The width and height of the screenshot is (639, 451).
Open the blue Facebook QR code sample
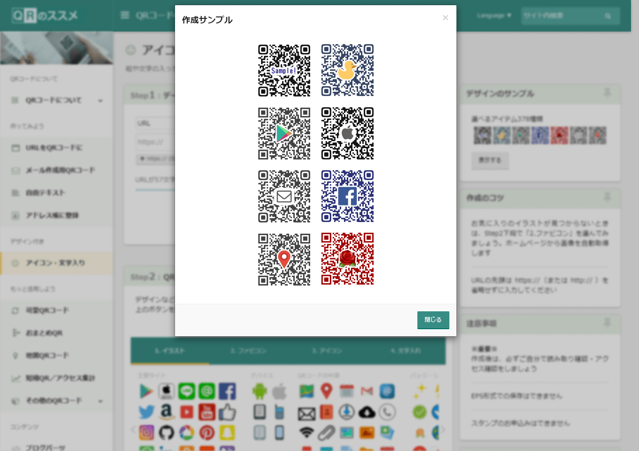(x=347, y=197)
